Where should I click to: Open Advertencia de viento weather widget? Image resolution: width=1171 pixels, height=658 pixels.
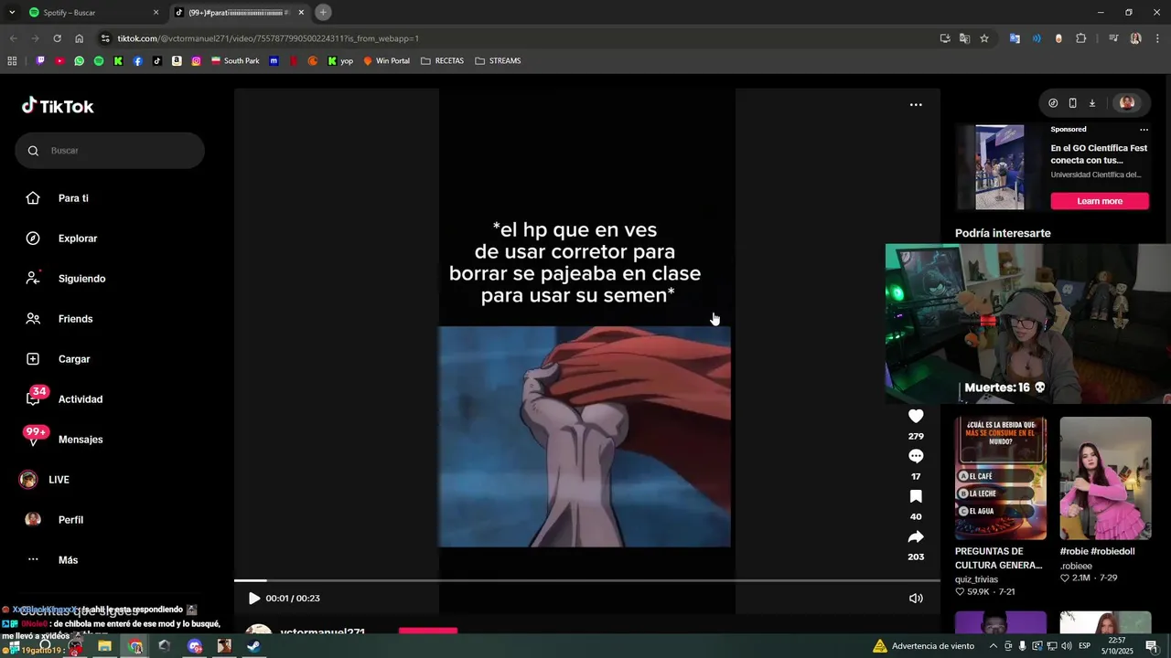point(923,646)
